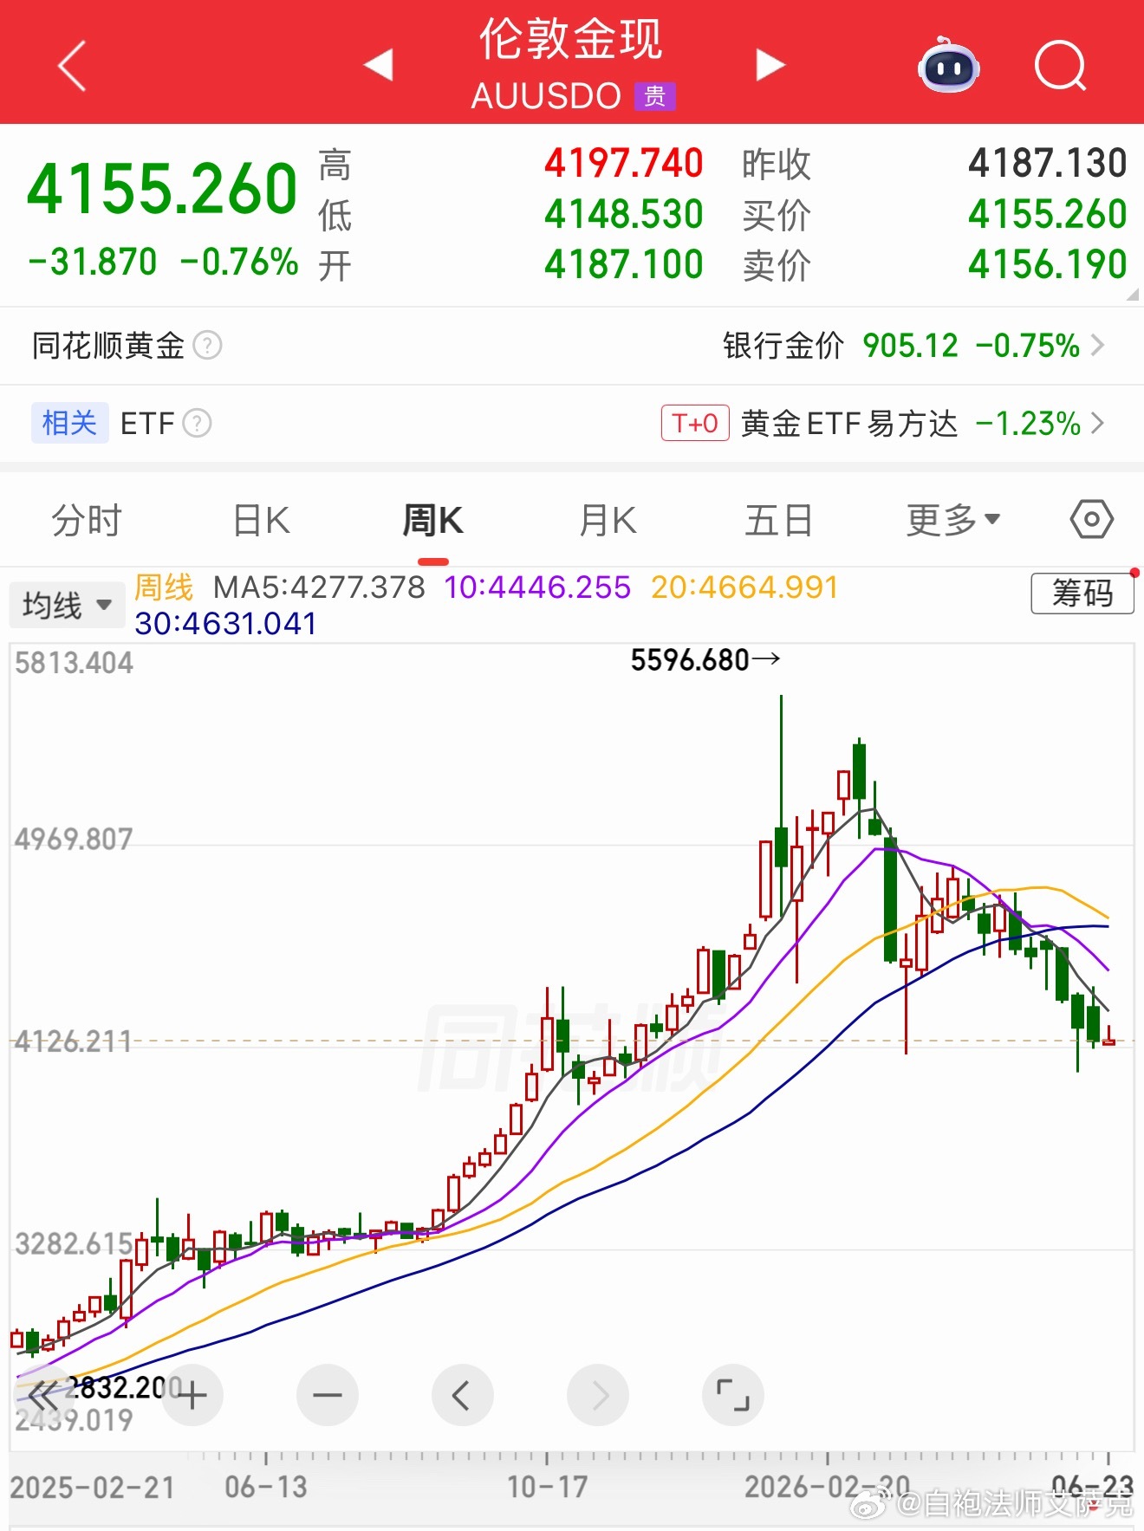Screen dimensions: 1144x1531
Task: Switch to next instrument with right triangle
Action: point(770,65)
